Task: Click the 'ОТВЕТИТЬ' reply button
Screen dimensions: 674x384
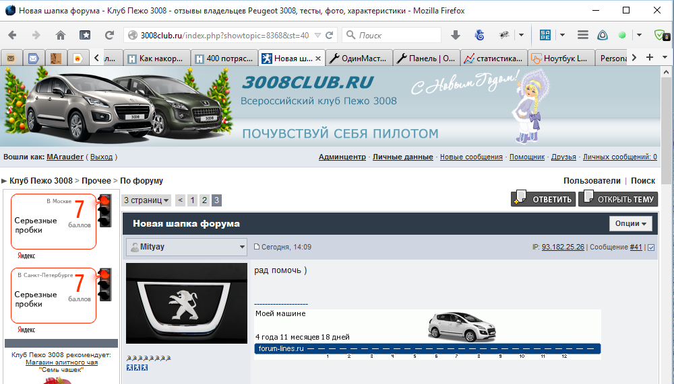Action: 543,199
